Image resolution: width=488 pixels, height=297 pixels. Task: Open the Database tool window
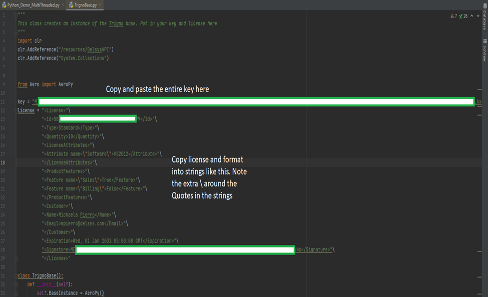pos(483,20)
